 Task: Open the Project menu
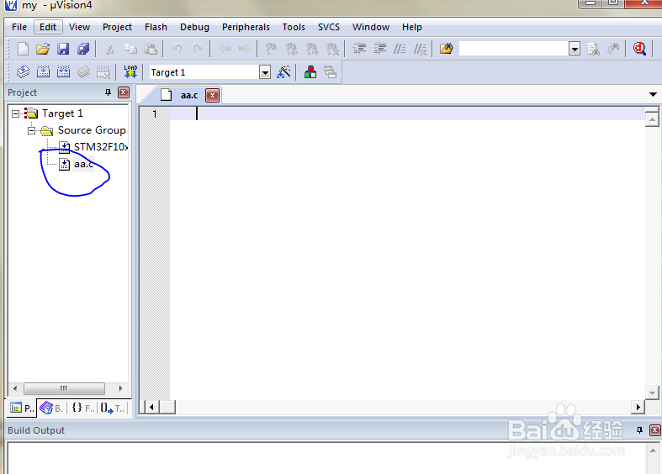pyautogui.click(x=117, y=27)
